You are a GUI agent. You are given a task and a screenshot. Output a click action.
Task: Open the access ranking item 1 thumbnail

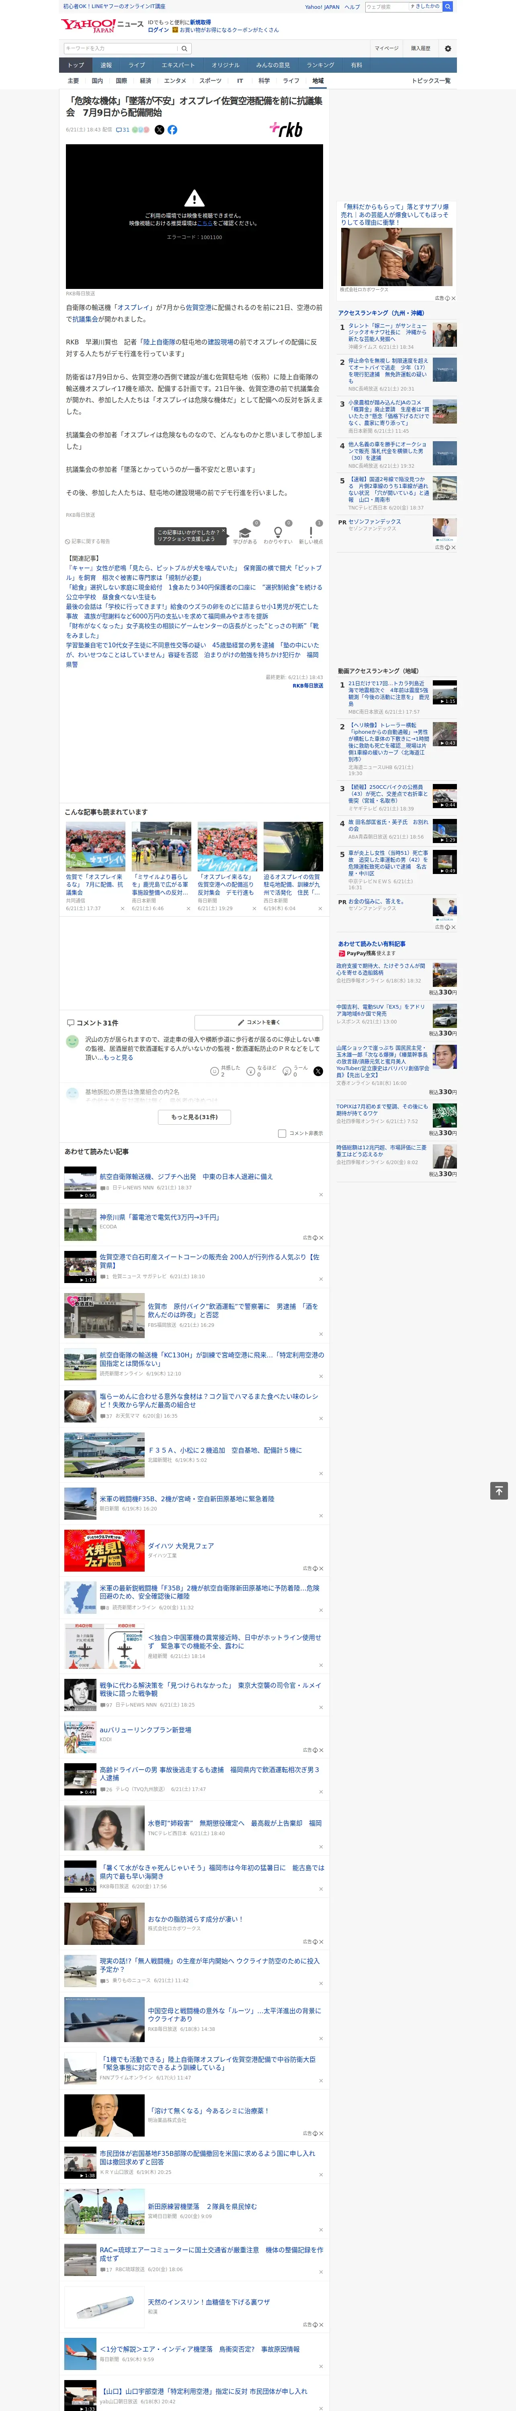pyautogui.click(x=445, y=334)
